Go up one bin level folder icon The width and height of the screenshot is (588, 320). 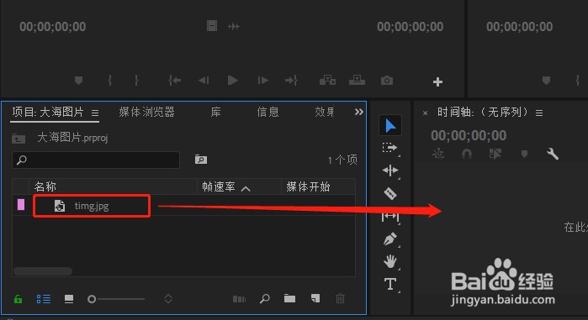point(19,139)
